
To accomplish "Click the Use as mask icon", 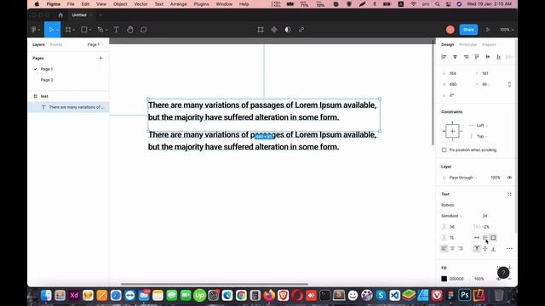I will [x=288, y=30].
